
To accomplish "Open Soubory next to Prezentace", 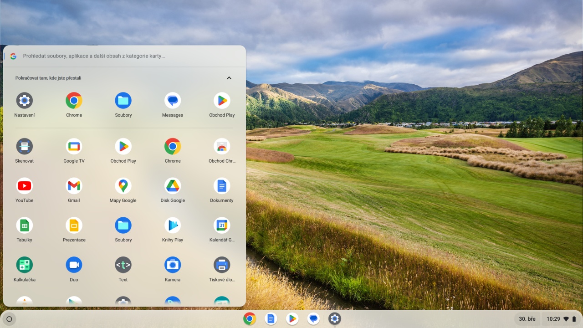I will pyautogui.click(x=123, y=230).
